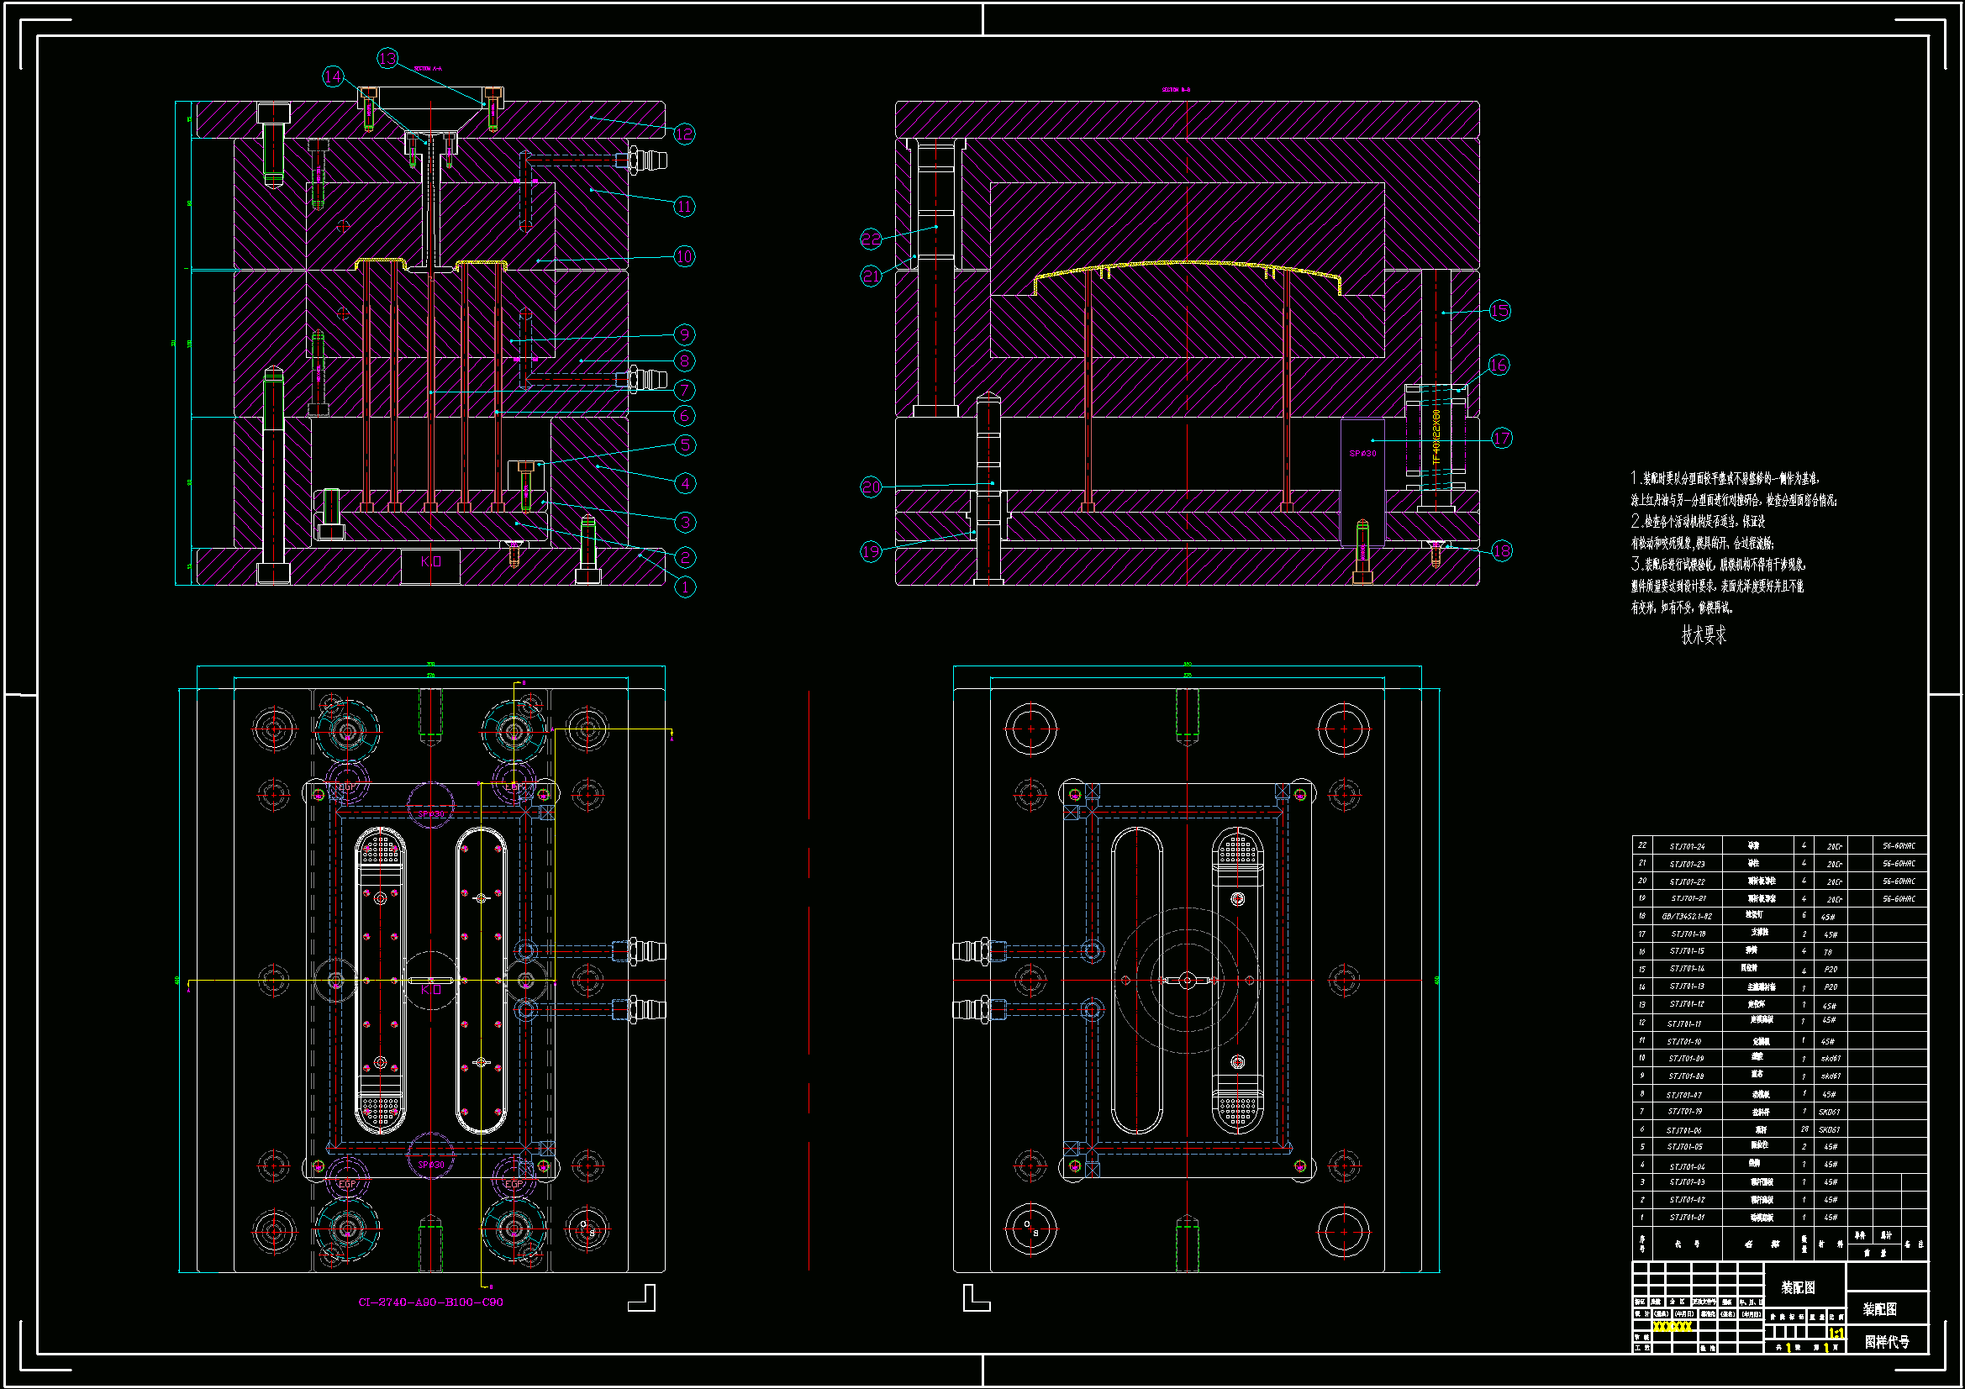
Task: Select the yellow 1:1 scale value
Action: pyautogui.click(x=1836, y=1334)
